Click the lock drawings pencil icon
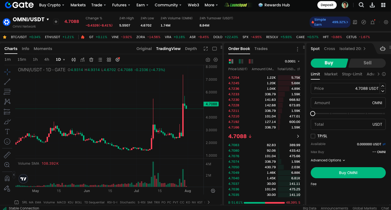 click(7, 188)
